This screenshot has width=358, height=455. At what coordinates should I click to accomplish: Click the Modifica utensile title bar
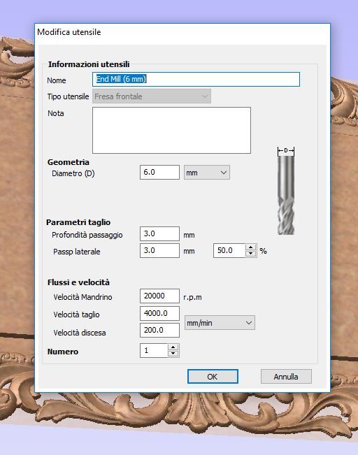pyautogui.click(x=182, y=32)
